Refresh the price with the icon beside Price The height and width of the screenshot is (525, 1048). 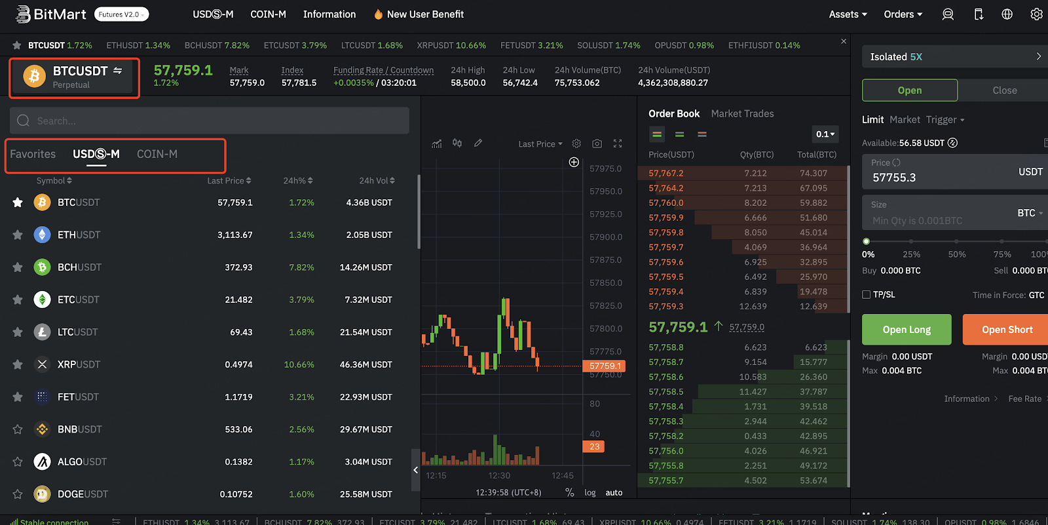pyautogui.click(x=897, y=163)
